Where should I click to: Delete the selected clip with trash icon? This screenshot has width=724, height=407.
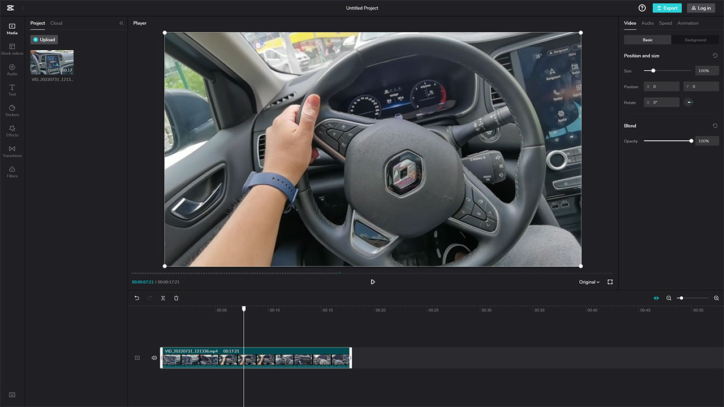click(x=176, y=298)
